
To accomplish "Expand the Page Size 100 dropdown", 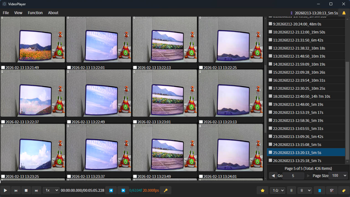I will click(338, 175).
